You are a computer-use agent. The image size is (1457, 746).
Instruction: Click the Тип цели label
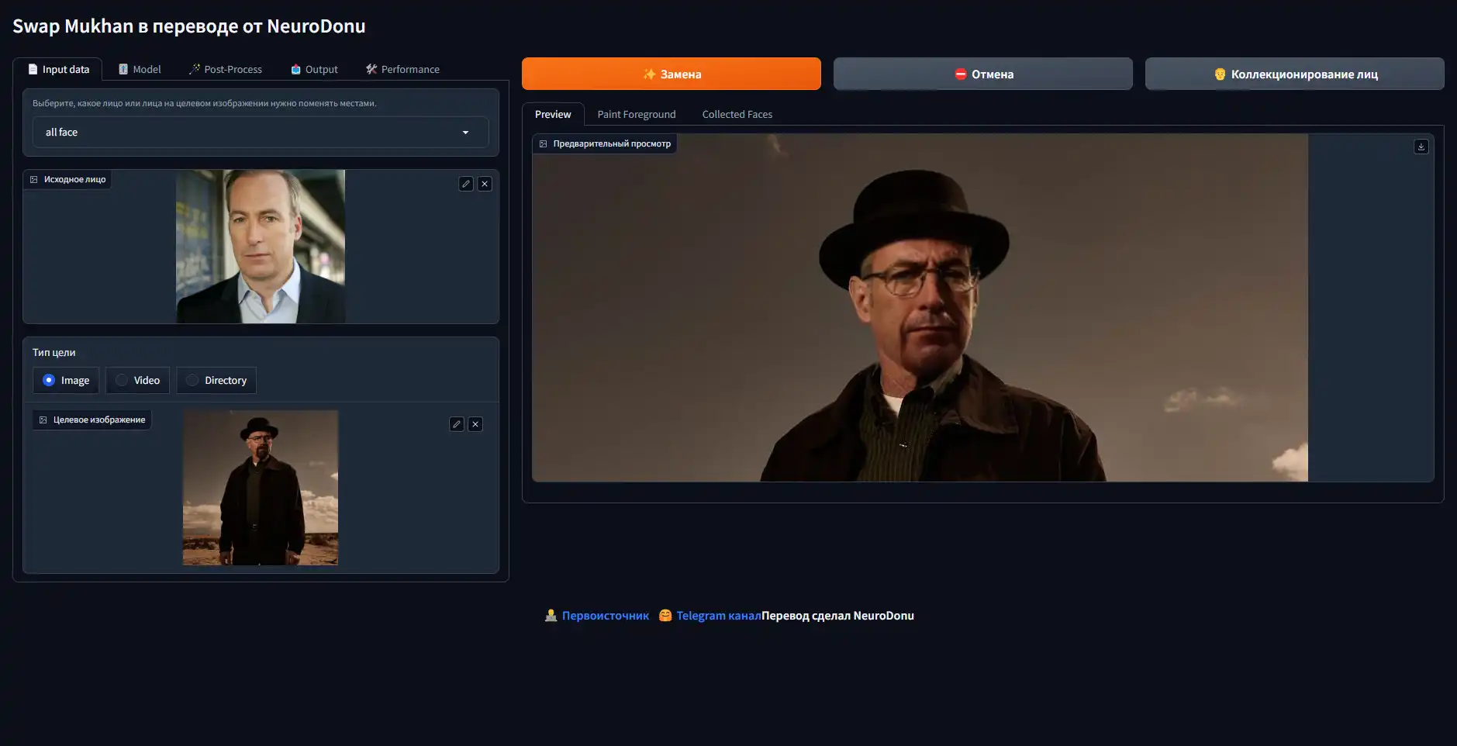pos(54,352)
